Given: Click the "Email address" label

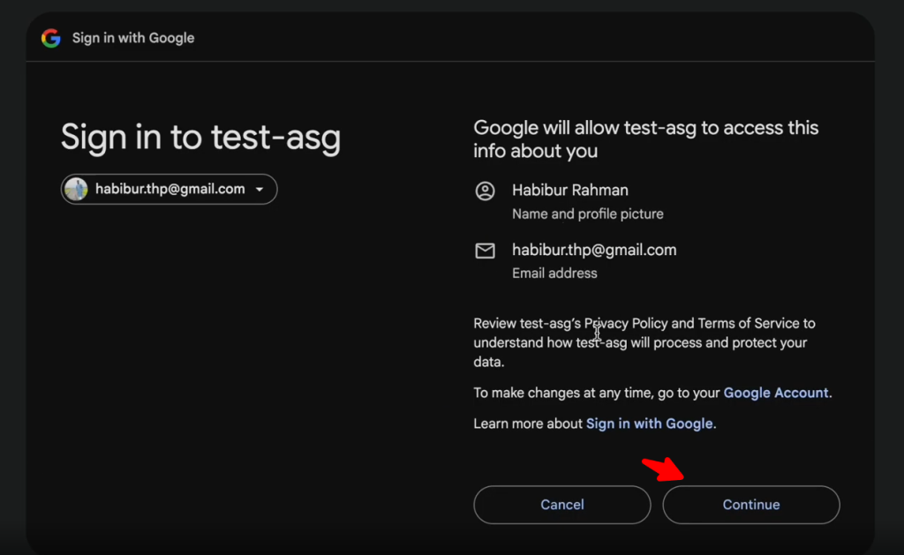Looking at the screenshot, I should click(x=554, y=274).
